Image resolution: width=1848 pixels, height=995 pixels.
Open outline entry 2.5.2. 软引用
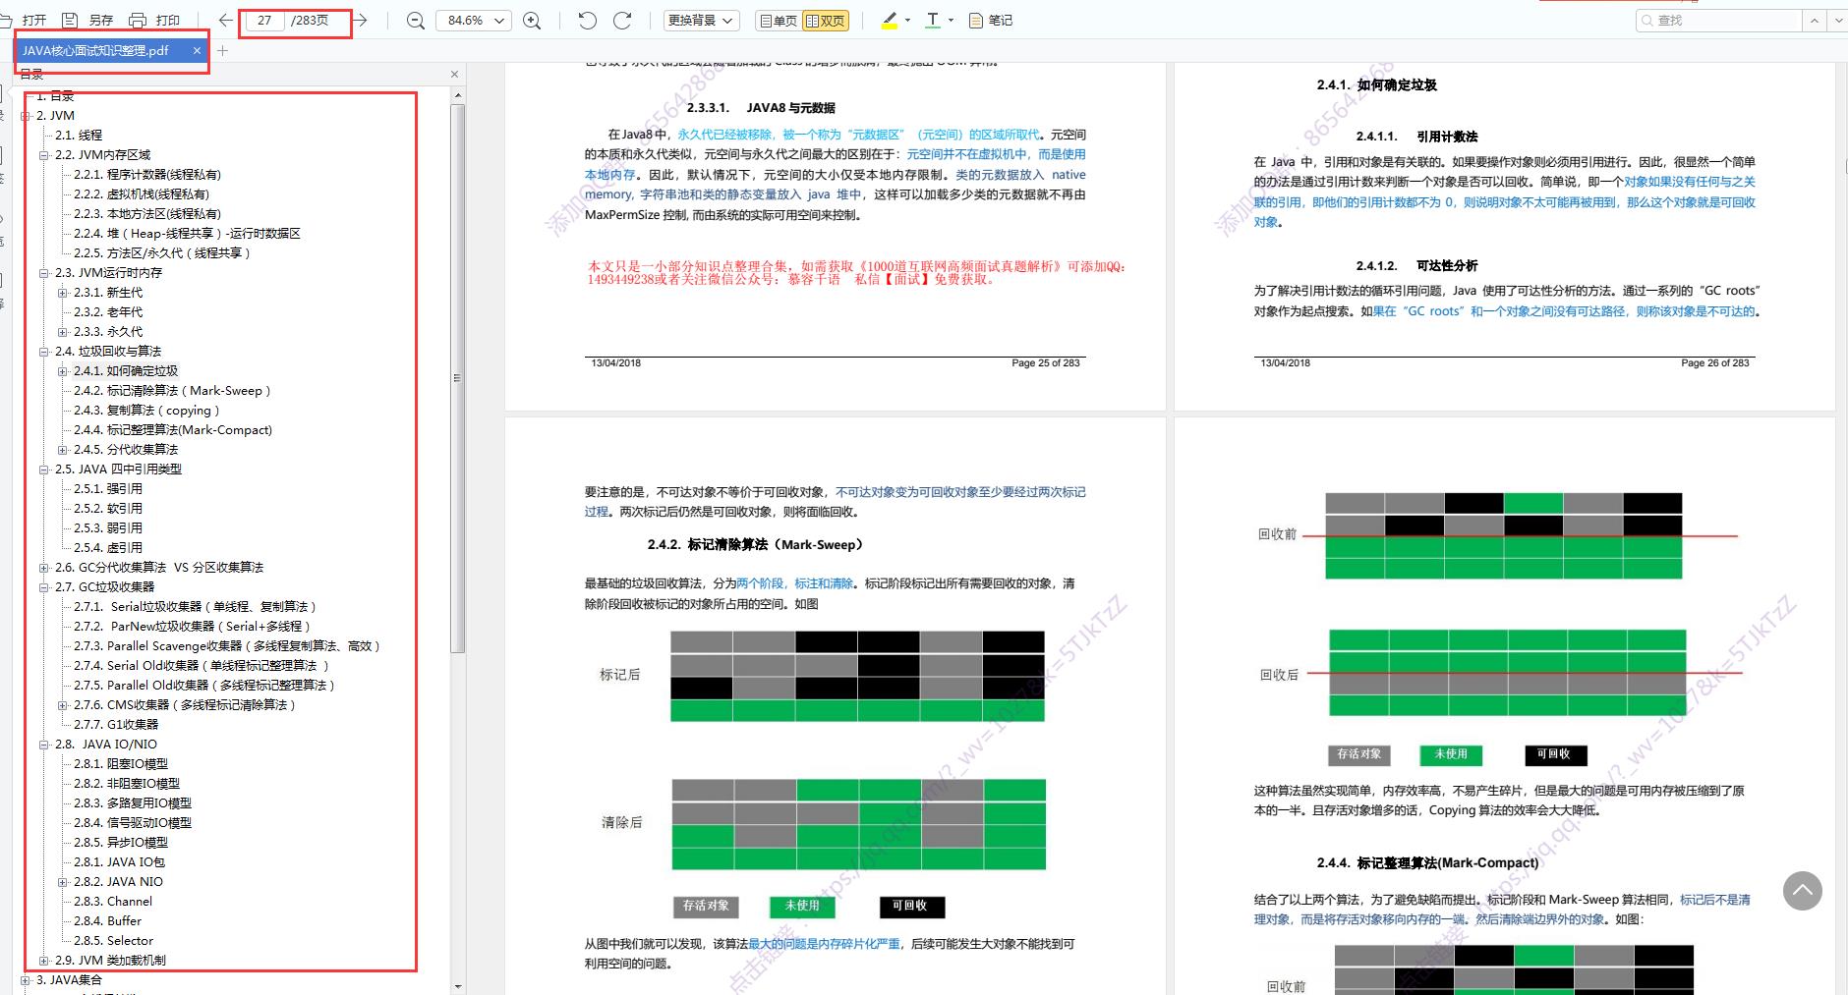pyautogui.click(x=108, y=509)
